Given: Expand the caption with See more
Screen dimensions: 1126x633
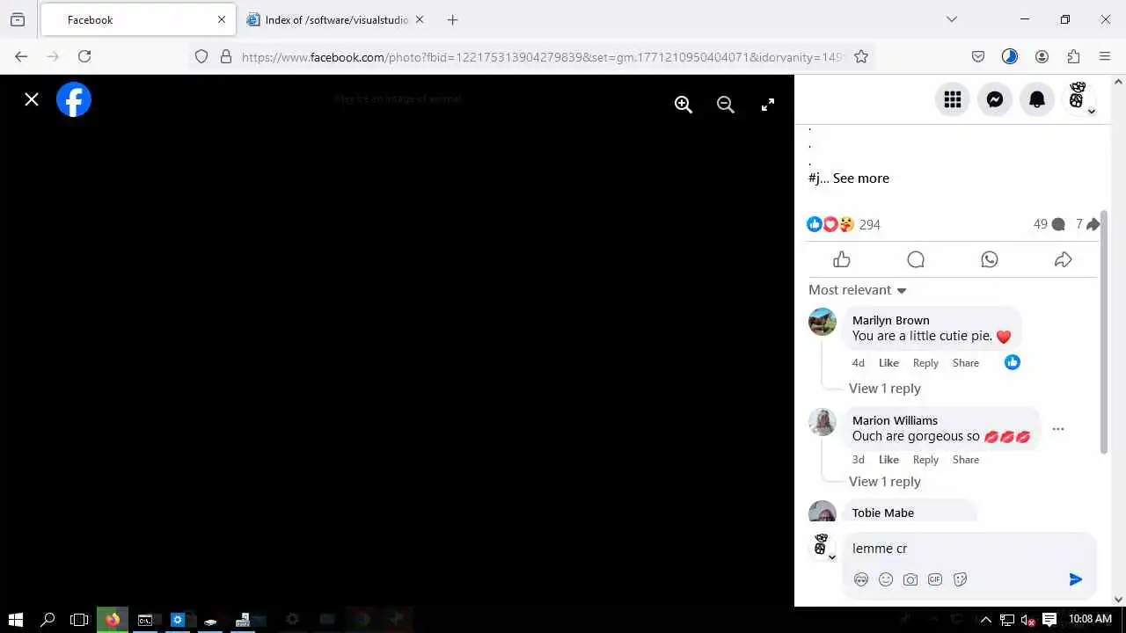Looking at the screenshot, I should (860, 178).
